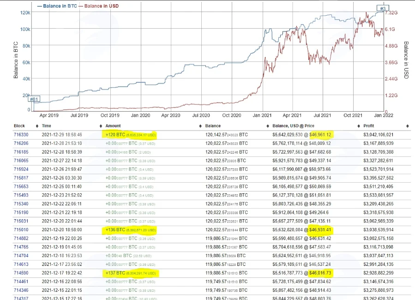
Task: Click sort arrows beside Time header
Action: click(x=101, y=126)
